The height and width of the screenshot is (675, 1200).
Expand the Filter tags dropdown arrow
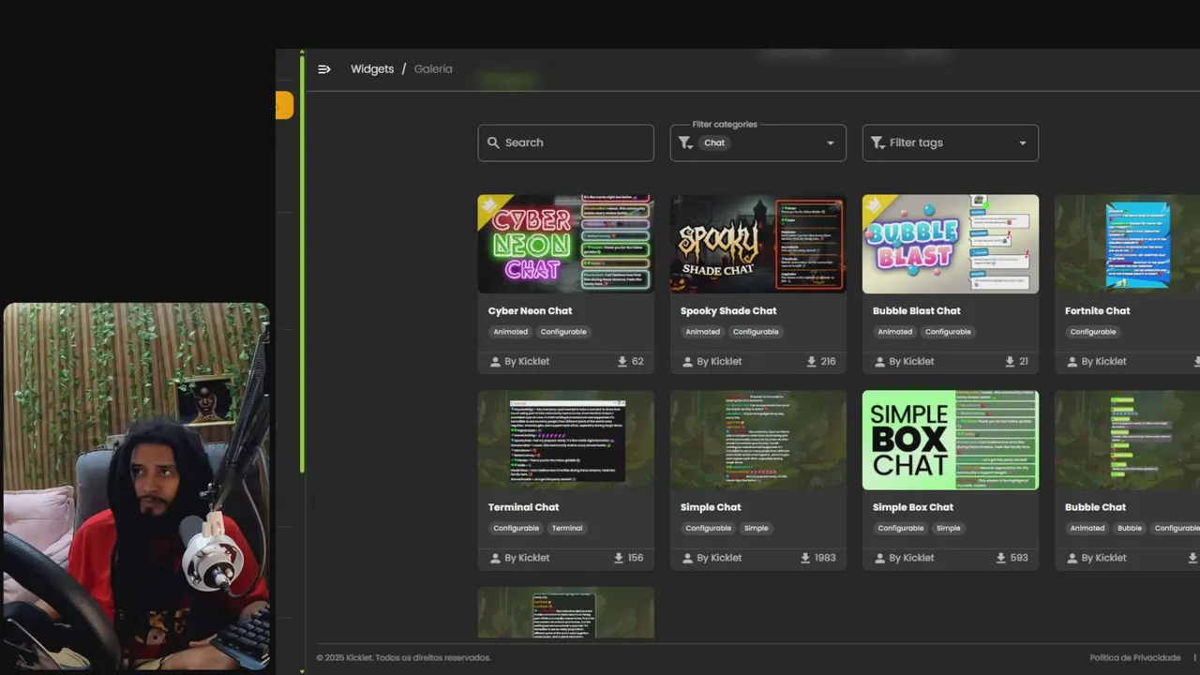(1022, 143)
